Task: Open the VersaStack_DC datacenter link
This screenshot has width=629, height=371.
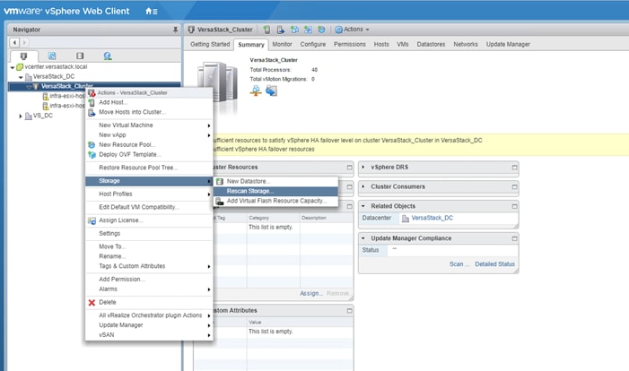Action: (x=432, y=218)
